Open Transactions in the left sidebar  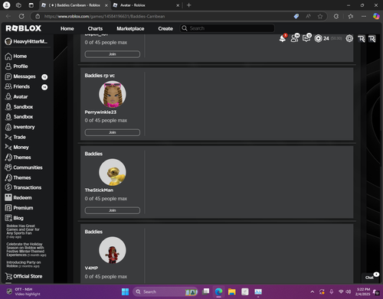click(23, 187)
